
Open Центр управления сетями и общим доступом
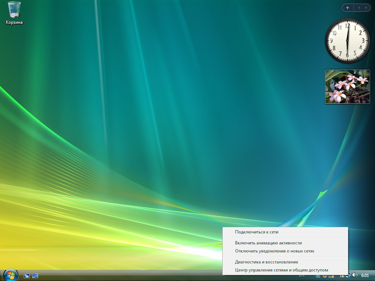pos(282,270)
